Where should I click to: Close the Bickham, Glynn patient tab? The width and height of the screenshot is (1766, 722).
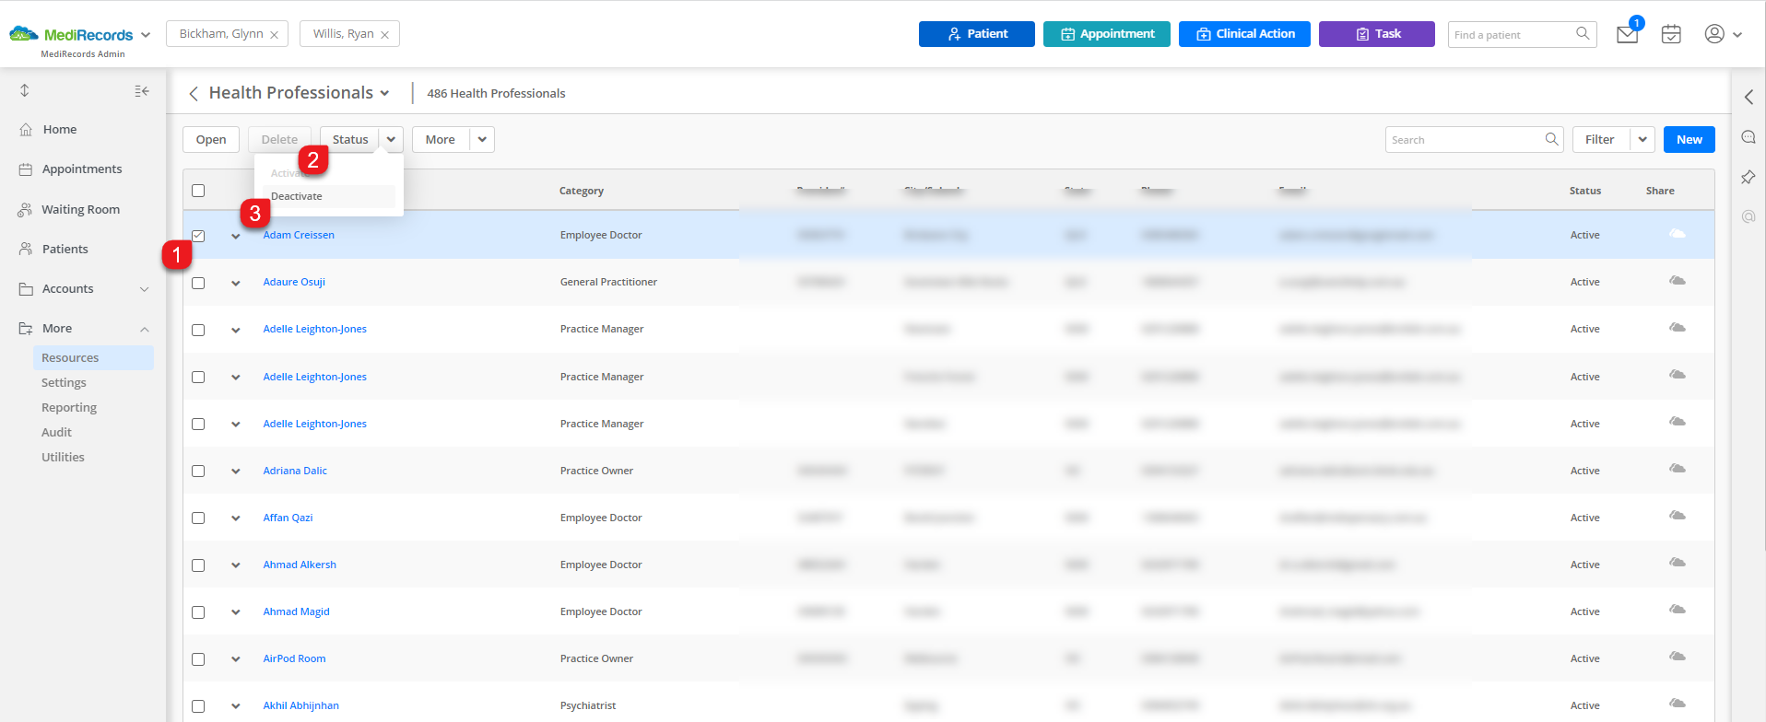274,35
